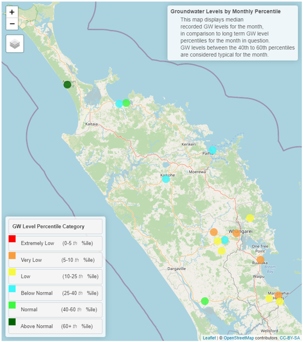This screenshot has width=303, height=342.
Task: Click the Waipu town label
Action: coord(259,276)
